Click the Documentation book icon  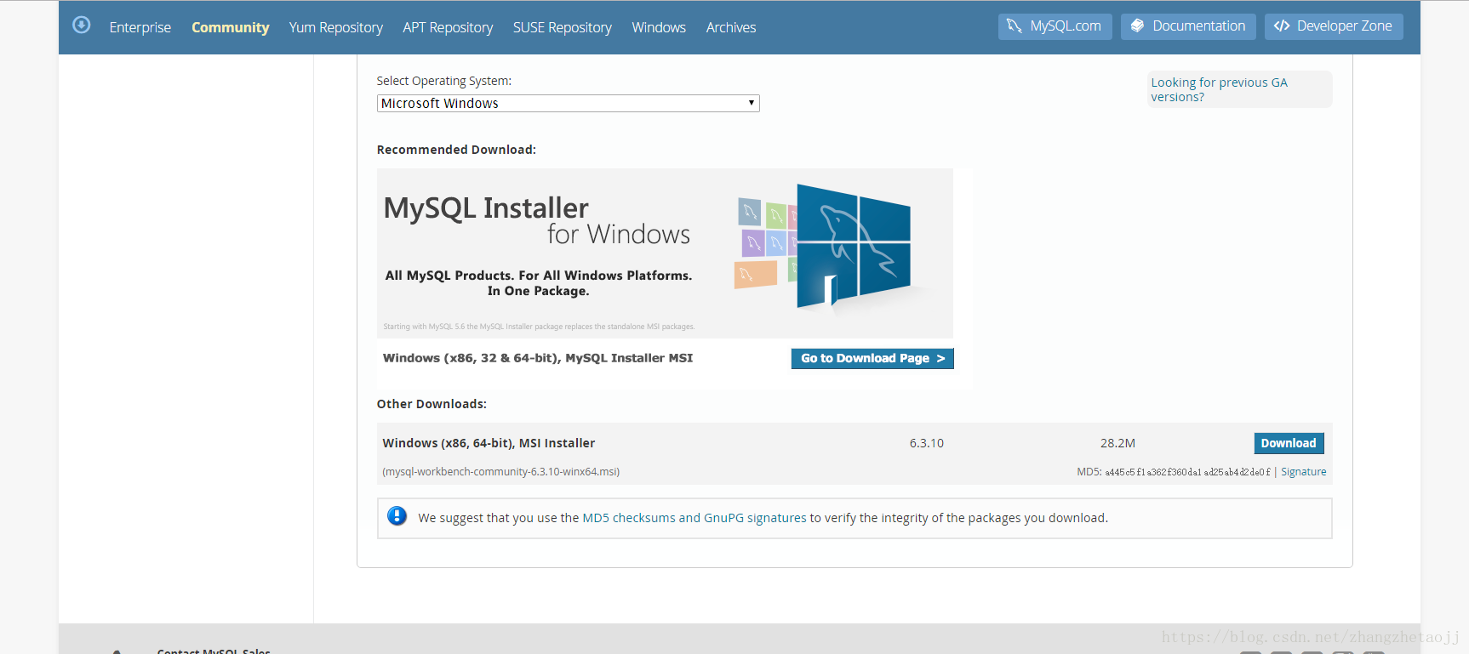[x=1137, y=26]
